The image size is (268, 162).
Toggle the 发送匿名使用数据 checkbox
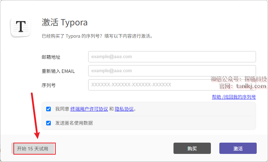click(49, 123)
